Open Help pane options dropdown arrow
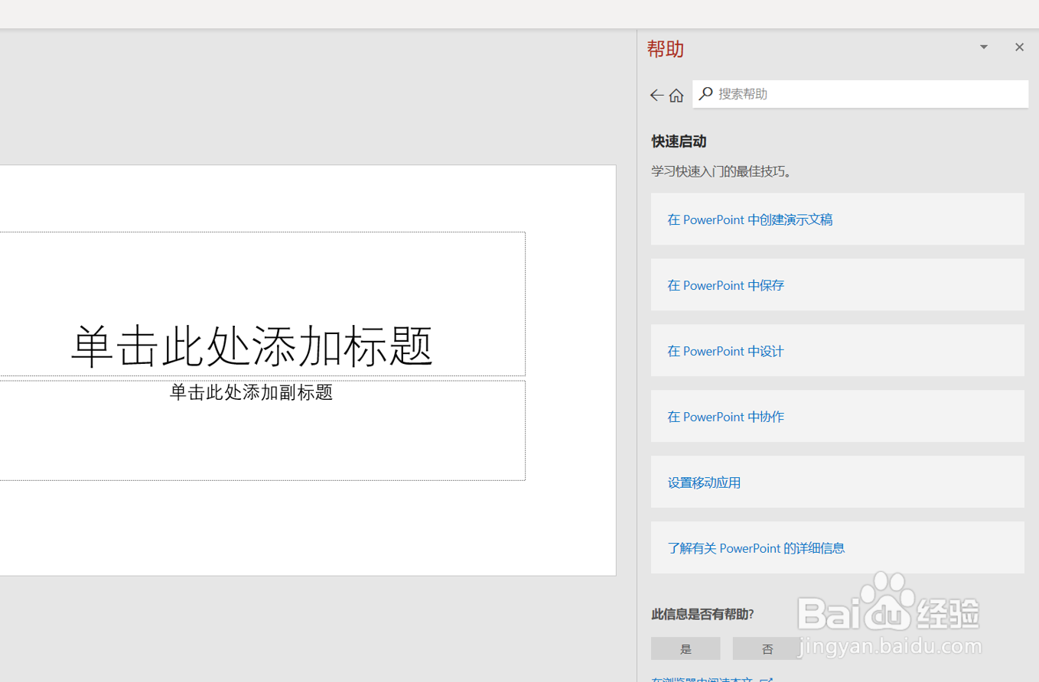Image resolution: width=1039 pixels, height=682 pixels. tap(984, 47)
